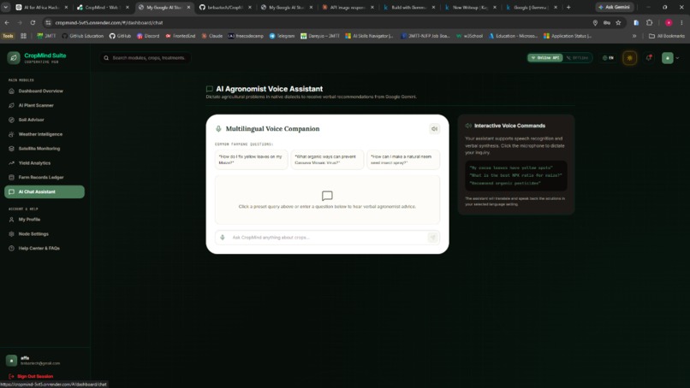
Task: Click speaker icon beside Interactive Voice Commands
Action: pyautogui.click(x=468, y=126)
